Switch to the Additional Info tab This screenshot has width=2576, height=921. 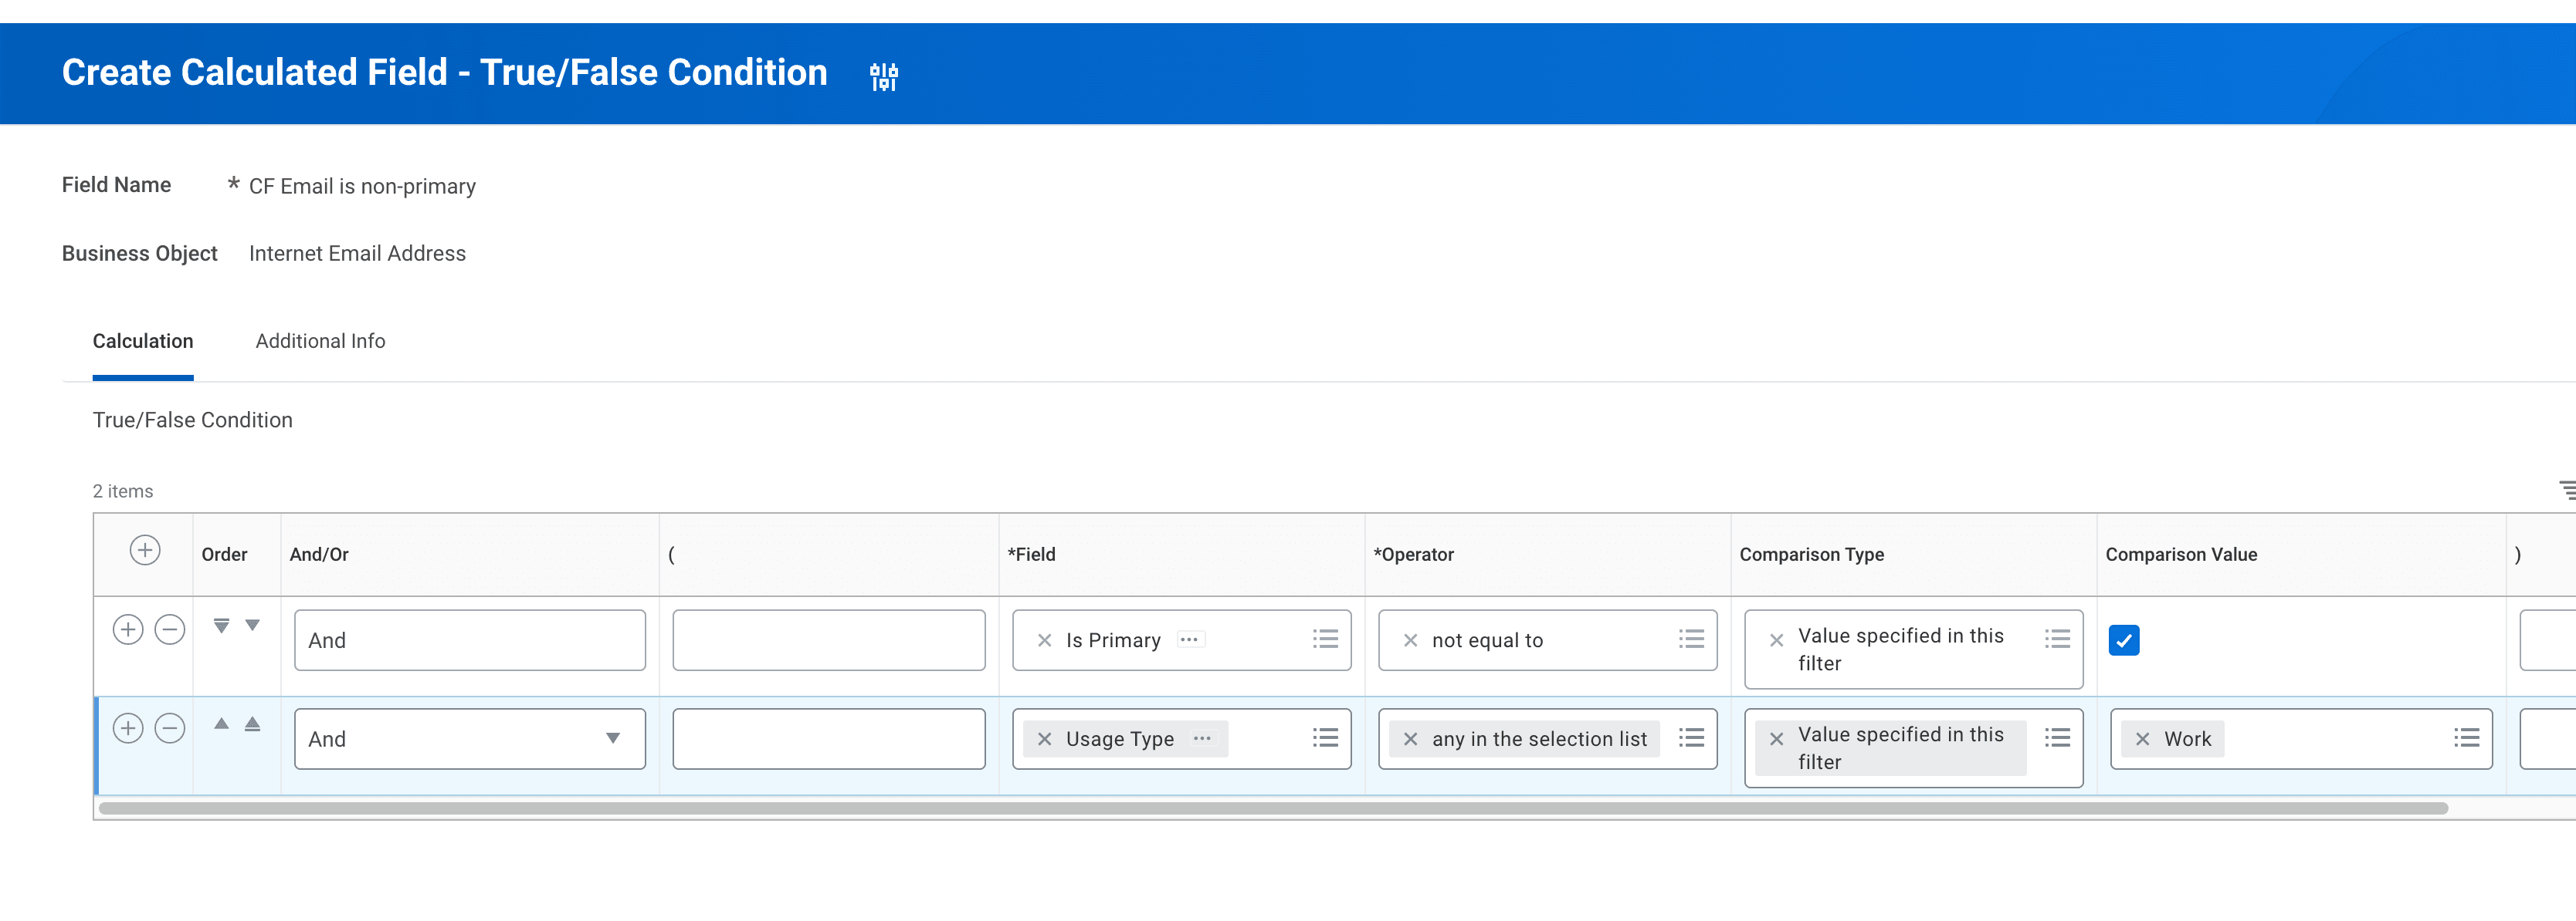pos(320,340)
